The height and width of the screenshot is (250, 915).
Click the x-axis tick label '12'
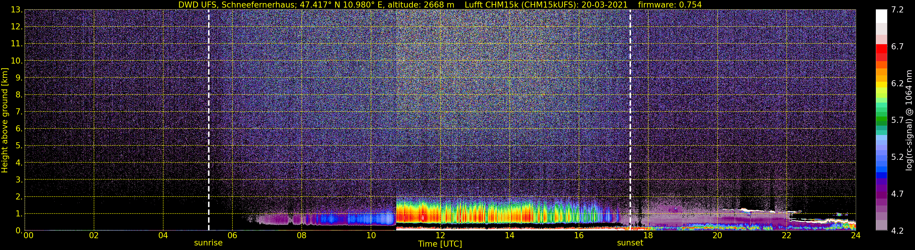coord(440,235)
